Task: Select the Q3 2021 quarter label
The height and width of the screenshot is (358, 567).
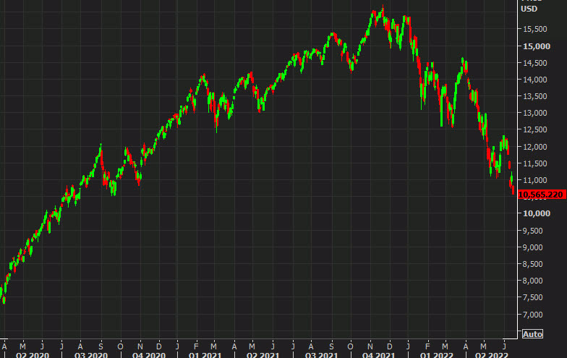Action: point(321,354)
